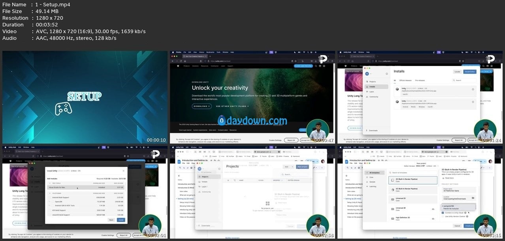Open Add dropdown arrow in Projects window
This screenshot has width=505, height=241.
click(292, 167)
